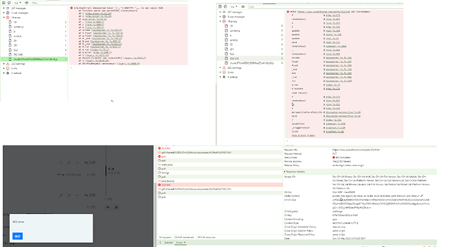Open PUT request URL link in 403 error
The width and height of the screenshot is (474, 247).
[324, 12]
